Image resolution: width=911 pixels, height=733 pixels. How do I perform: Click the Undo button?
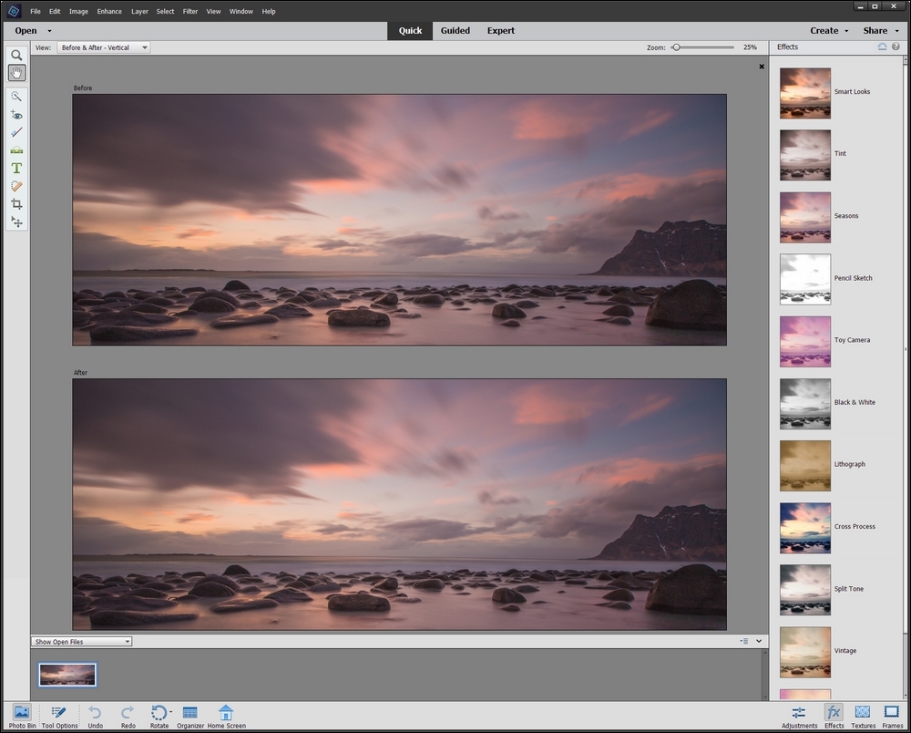pyautogui.click(x=96, y=717)
